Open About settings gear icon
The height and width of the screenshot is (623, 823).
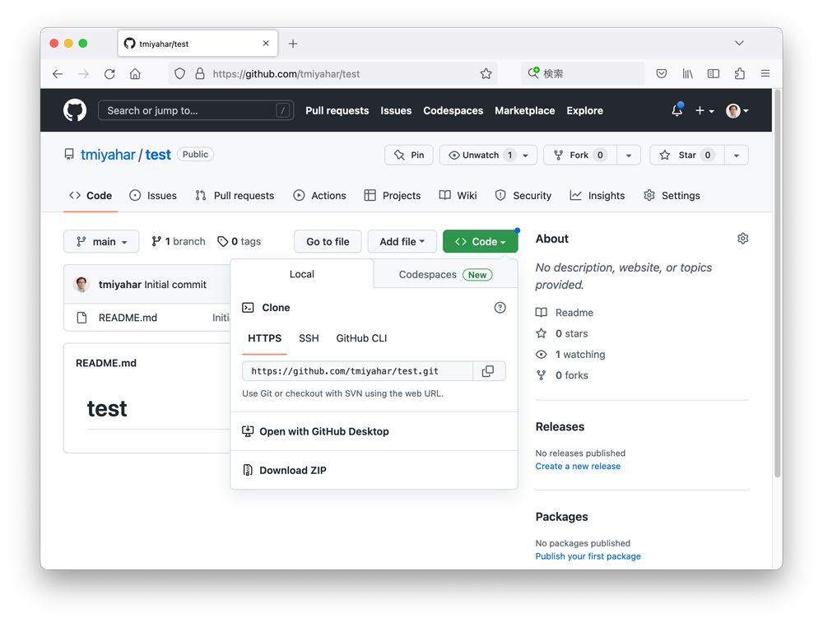[742, 239]
